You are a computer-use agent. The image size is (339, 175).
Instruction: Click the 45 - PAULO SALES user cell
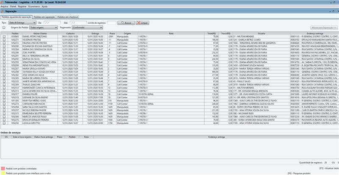(261, 81)
